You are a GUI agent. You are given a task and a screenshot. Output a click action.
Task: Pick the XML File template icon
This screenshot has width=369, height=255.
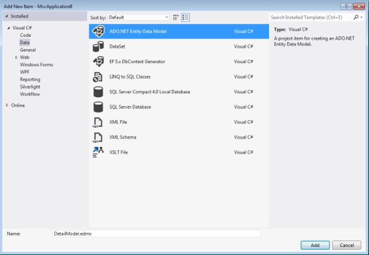(98, 122)
